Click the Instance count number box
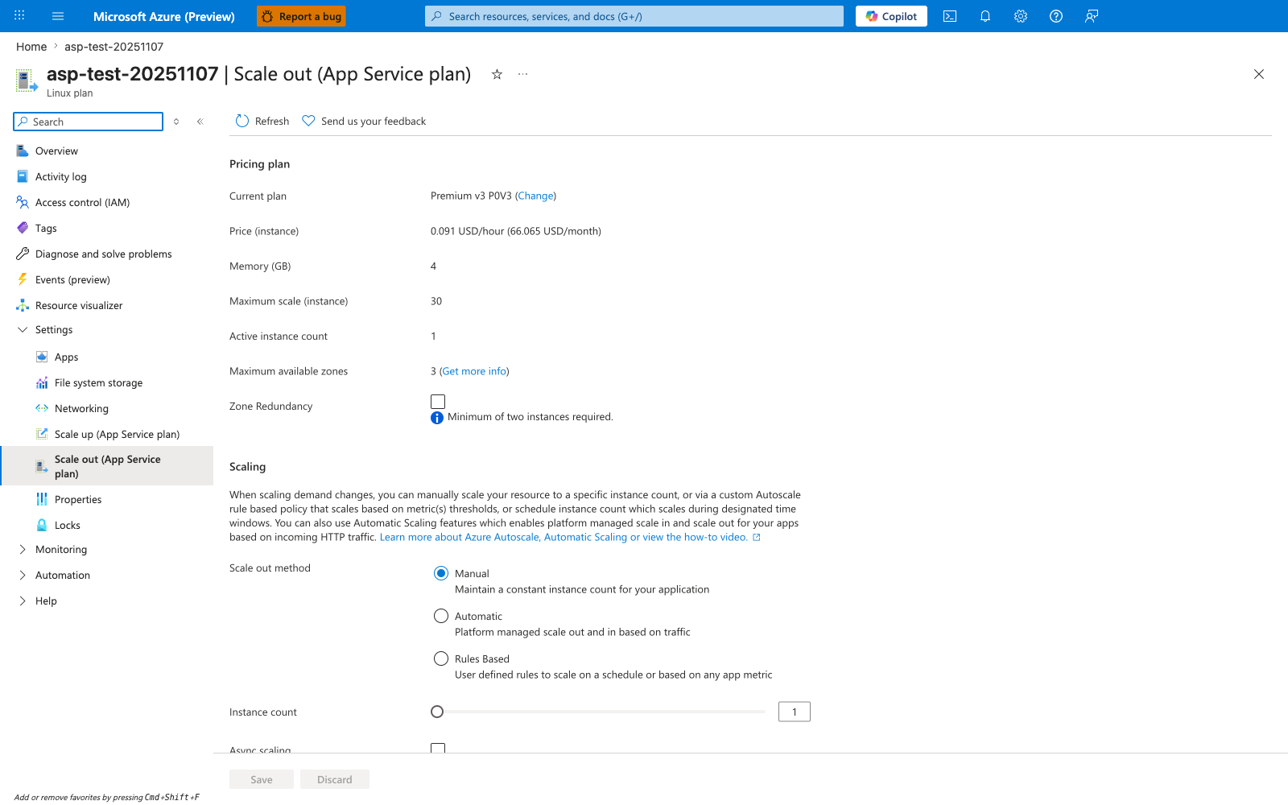This screenshot has height=805, width=1288. (x=795, y=712)
